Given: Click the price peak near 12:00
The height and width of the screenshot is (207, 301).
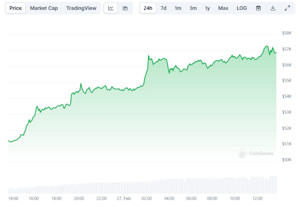Looking at the screenshot, I should (266, 46).
